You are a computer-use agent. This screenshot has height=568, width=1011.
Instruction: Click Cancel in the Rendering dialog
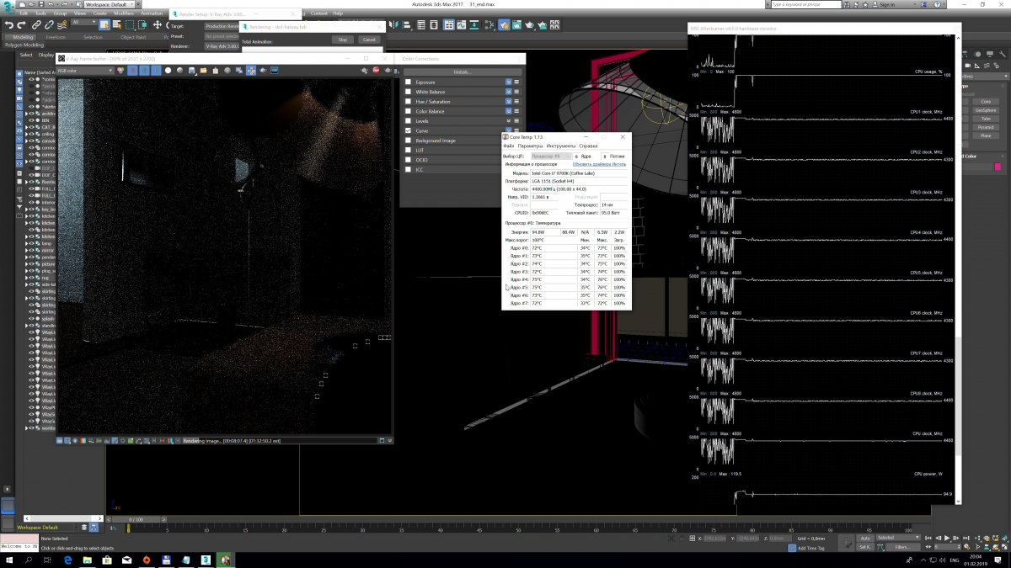click(x=368, y=40)
